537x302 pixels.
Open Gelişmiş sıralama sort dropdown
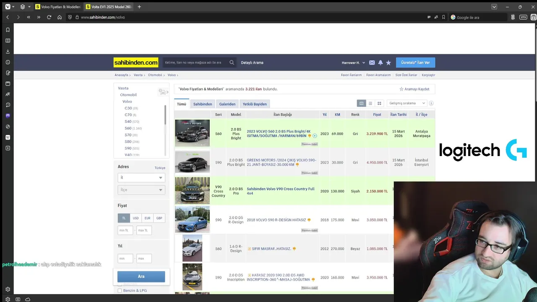[x=407, y=103]
